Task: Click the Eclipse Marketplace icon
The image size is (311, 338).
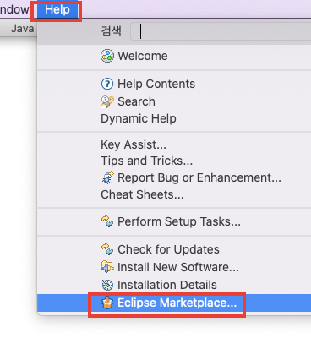Action: pyautogui.click(x=107, y=303)
